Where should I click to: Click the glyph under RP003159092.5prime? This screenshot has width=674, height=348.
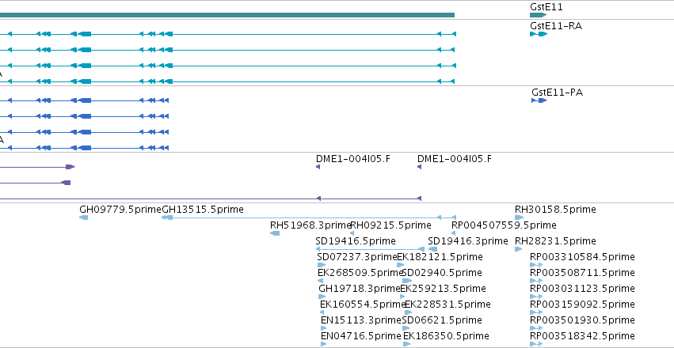[x=536, y=313]
